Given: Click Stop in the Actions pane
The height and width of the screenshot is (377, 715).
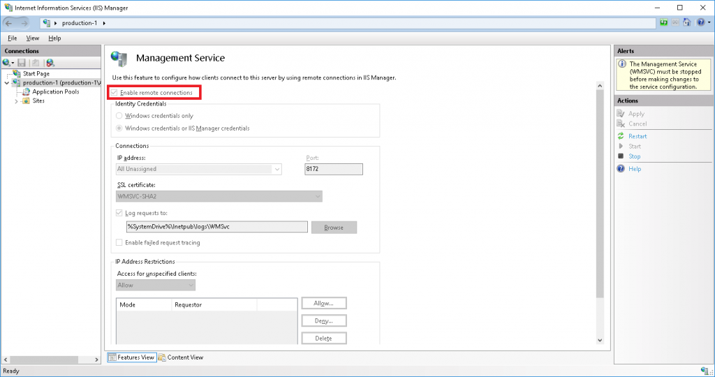Looking at the screenshot, I should point(634,156).
